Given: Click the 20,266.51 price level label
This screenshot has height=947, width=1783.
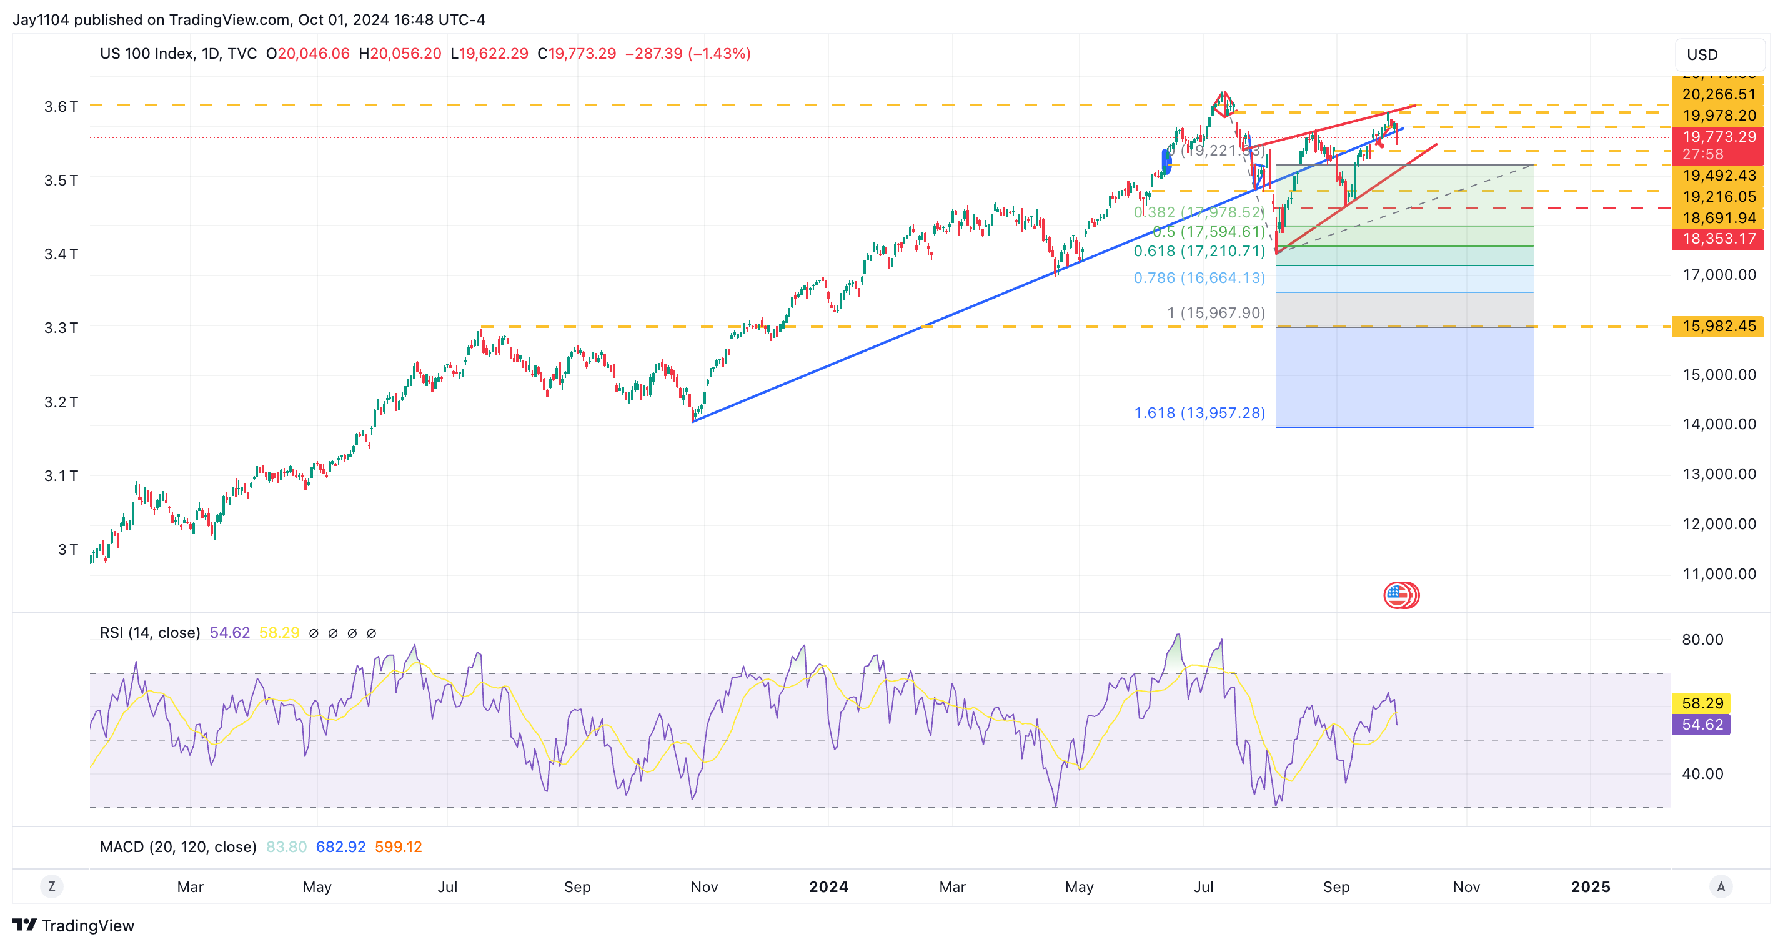Looking at the screenshot, I should (x=1718, y=94).
